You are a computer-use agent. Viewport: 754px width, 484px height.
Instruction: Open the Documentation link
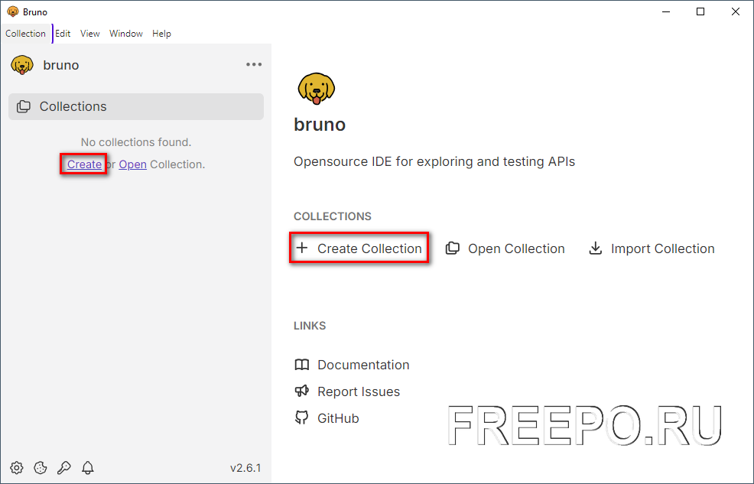[x=352, y=365]
